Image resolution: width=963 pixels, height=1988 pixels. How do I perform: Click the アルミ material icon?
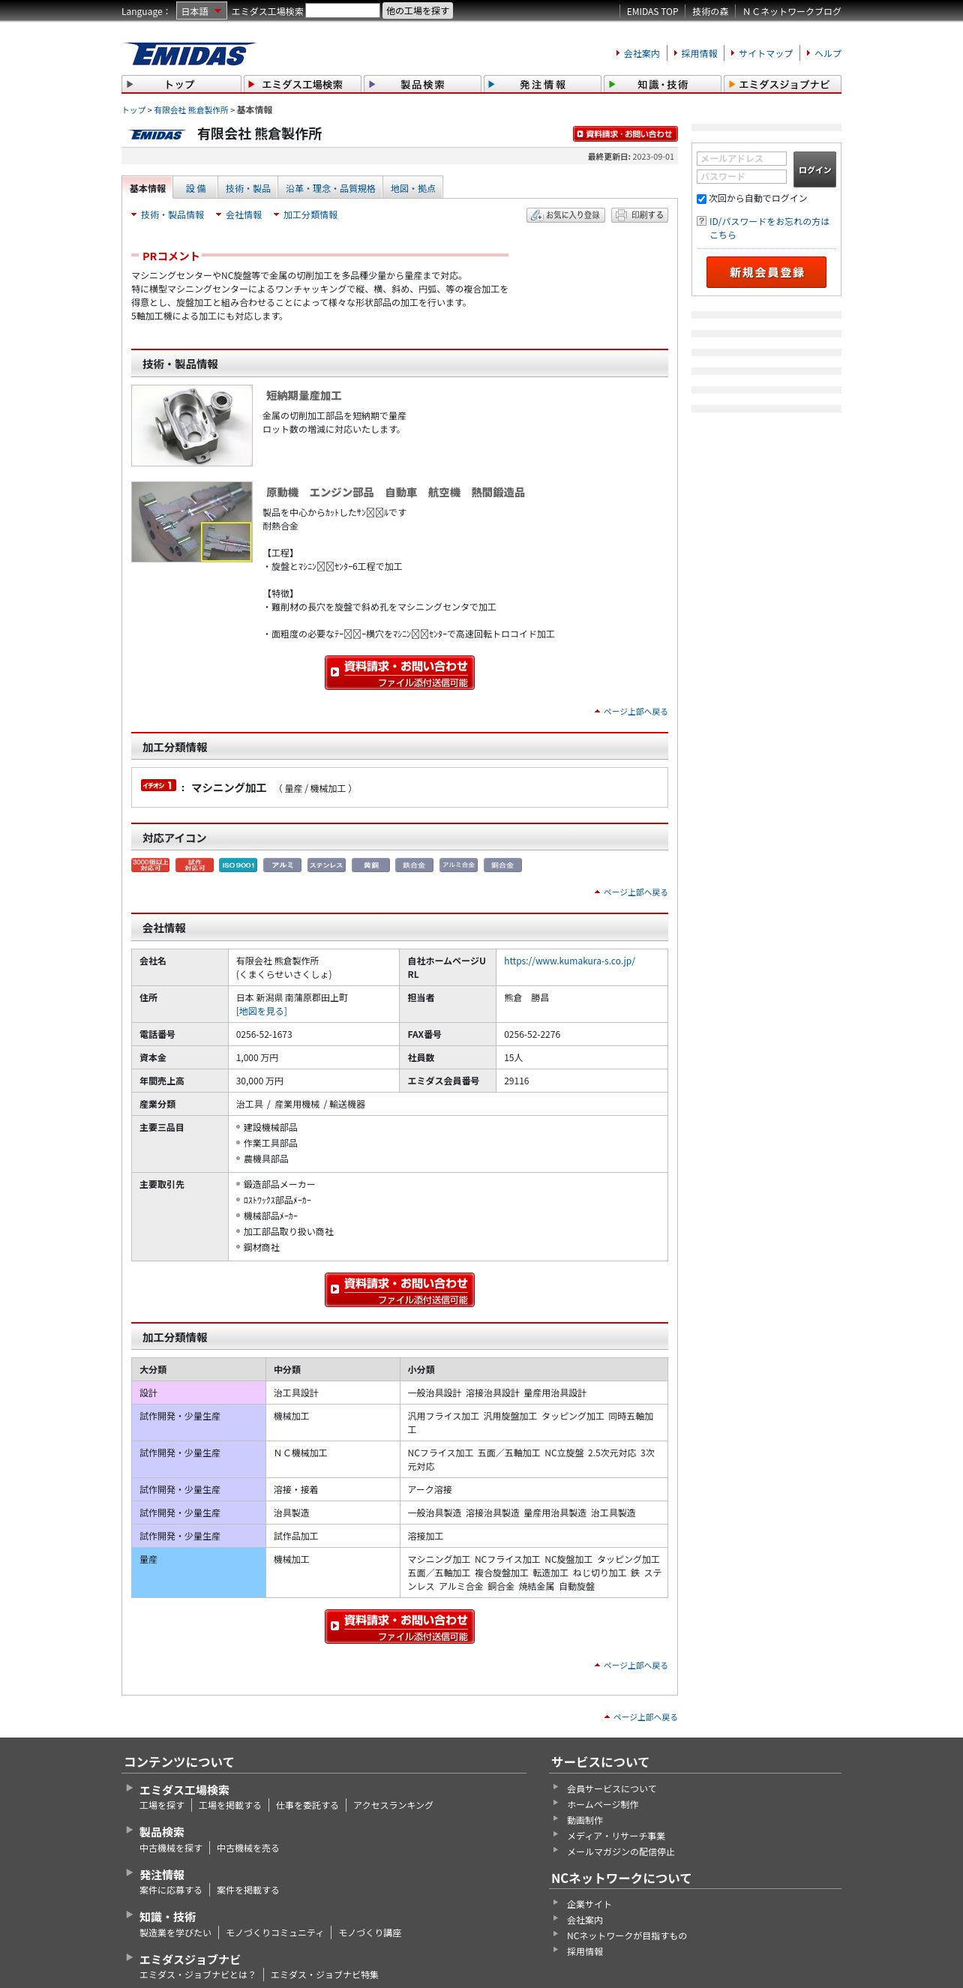283,865
